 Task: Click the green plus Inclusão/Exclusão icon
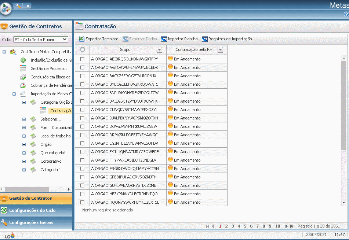click(23, 60)
